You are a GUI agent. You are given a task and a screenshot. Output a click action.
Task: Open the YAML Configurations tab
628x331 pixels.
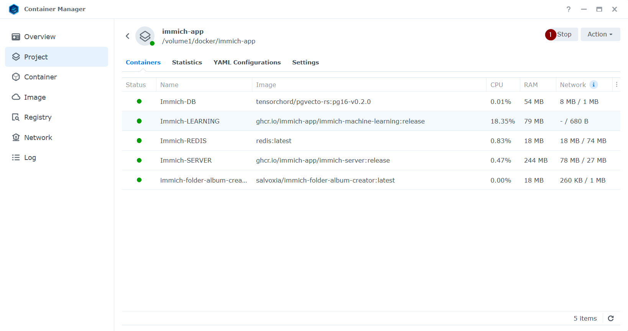247,62
